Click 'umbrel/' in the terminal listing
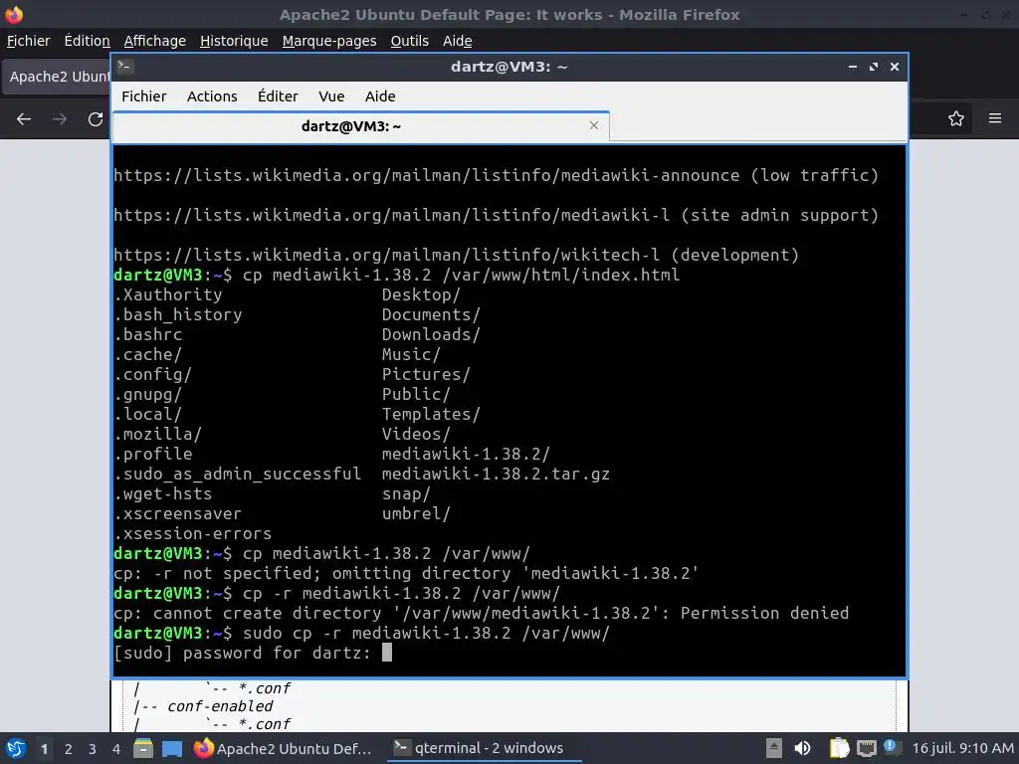 tap(416, 513)
